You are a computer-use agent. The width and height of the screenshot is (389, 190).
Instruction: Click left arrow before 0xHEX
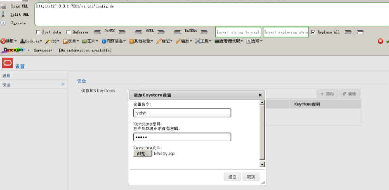click(x=98, y=32)
